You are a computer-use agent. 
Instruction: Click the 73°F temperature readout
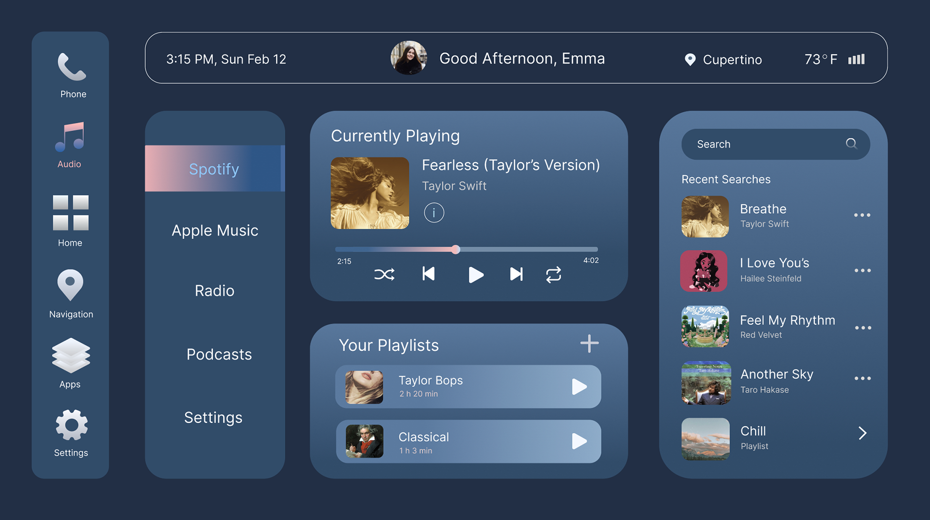tap(821, 59)
